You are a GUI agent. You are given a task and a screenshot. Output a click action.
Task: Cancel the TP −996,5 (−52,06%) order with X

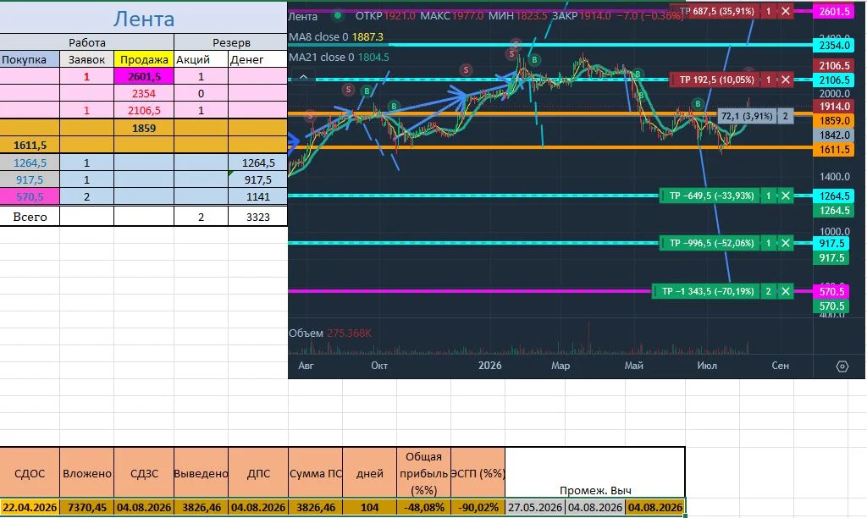point(785,243)
